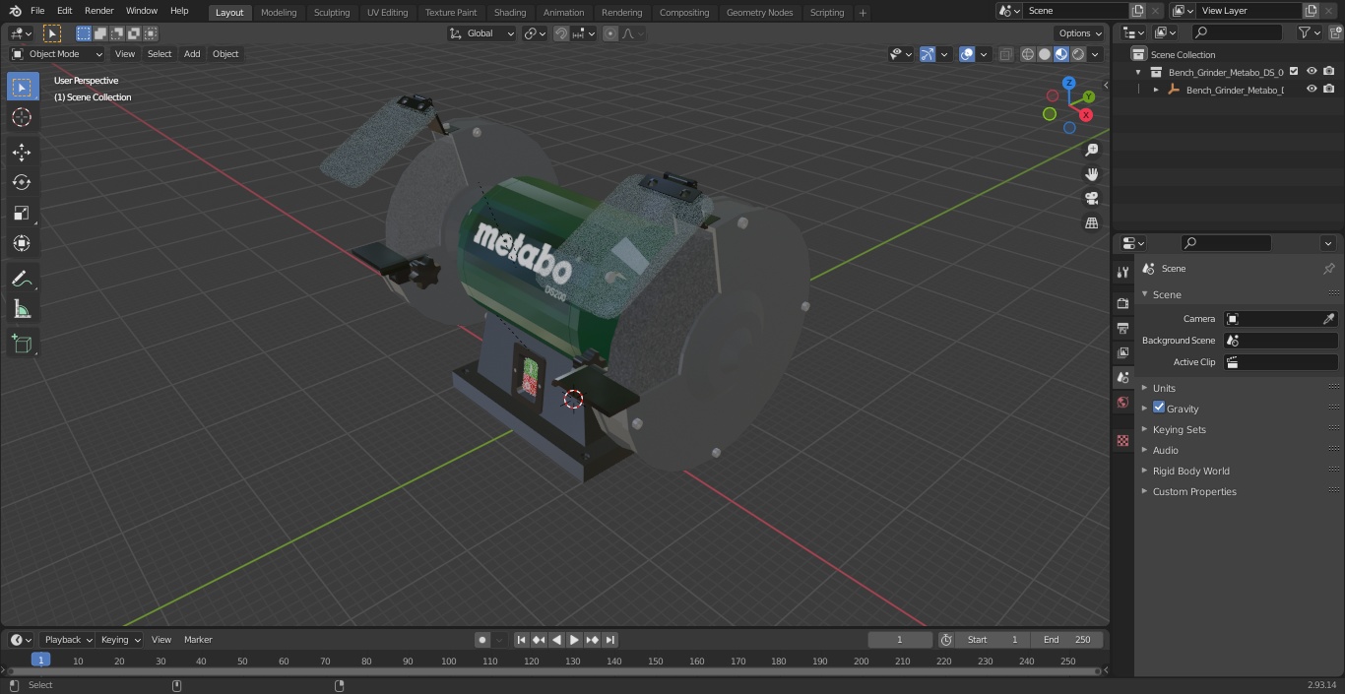
Task: Pin the Scene properties panel
Action: point(1328,269)
